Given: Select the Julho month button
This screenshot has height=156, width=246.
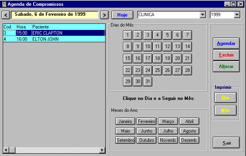Looking at the screenshot, I should tap(168, 131).
